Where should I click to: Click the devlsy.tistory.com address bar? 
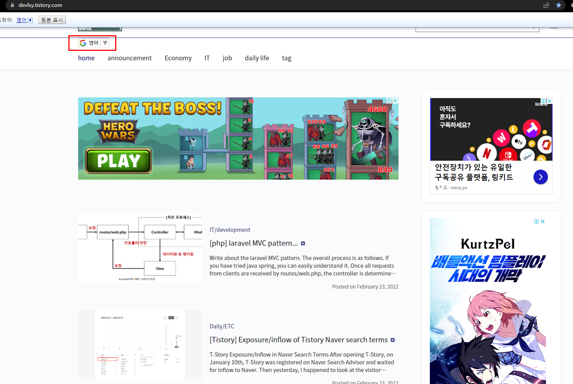pyautogui.click(x=40, y=5)
